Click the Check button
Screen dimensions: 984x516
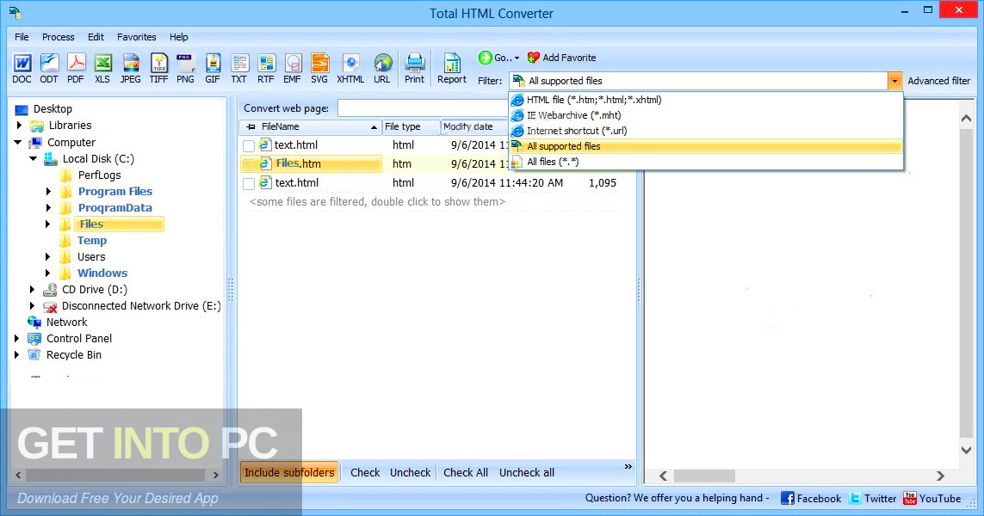[x=365, y=473]
